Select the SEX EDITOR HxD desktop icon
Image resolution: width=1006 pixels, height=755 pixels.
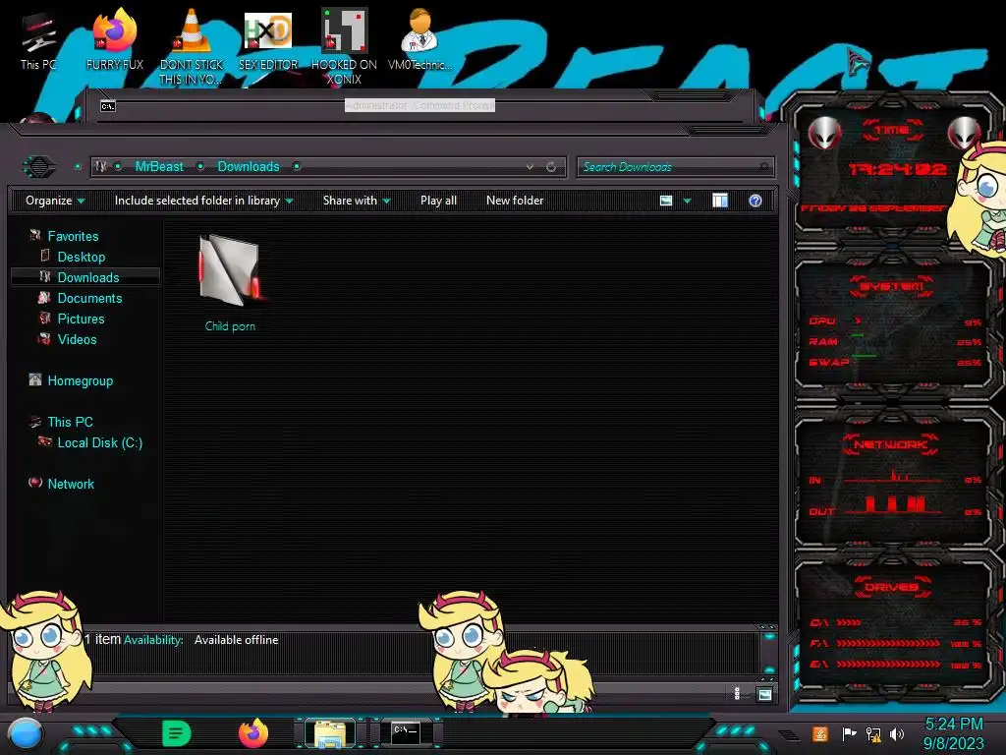click(x=268, y=39)
